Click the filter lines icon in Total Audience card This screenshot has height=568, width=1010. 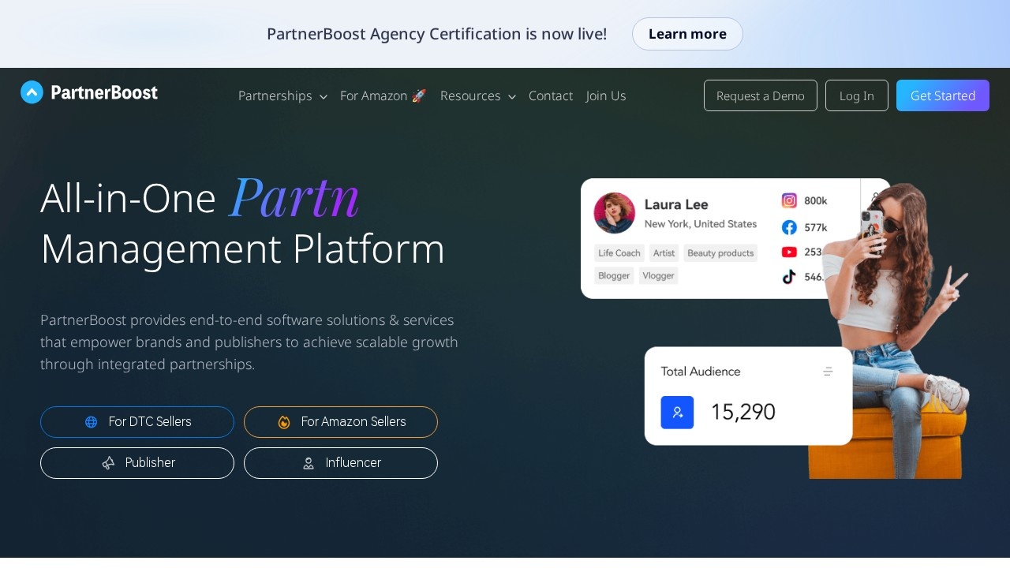click(828, 372)
